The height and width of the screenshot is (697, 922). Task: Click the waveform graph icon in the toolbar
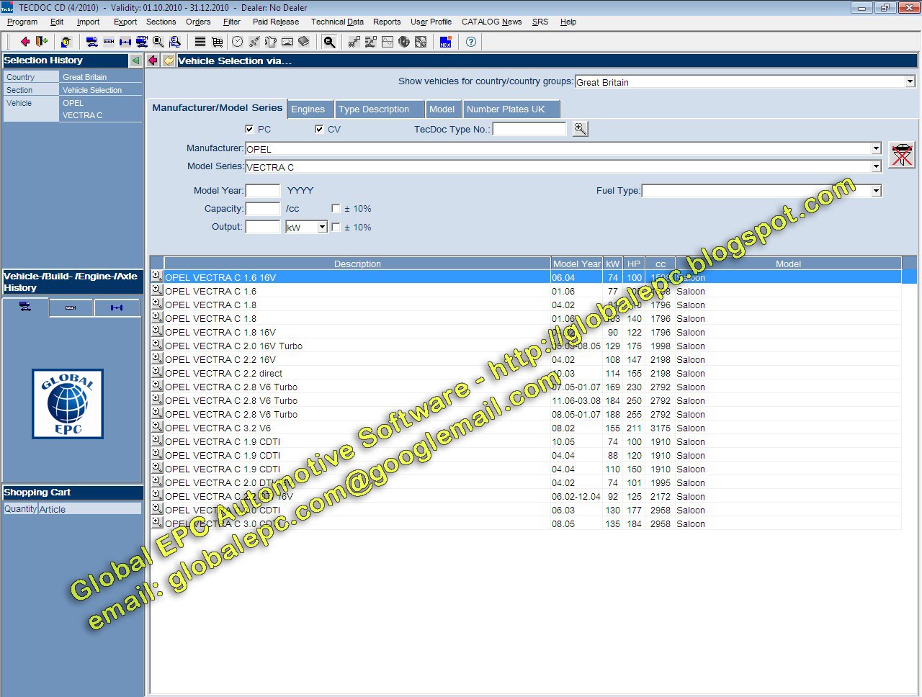pyautogui.click(x=388, y=42)
